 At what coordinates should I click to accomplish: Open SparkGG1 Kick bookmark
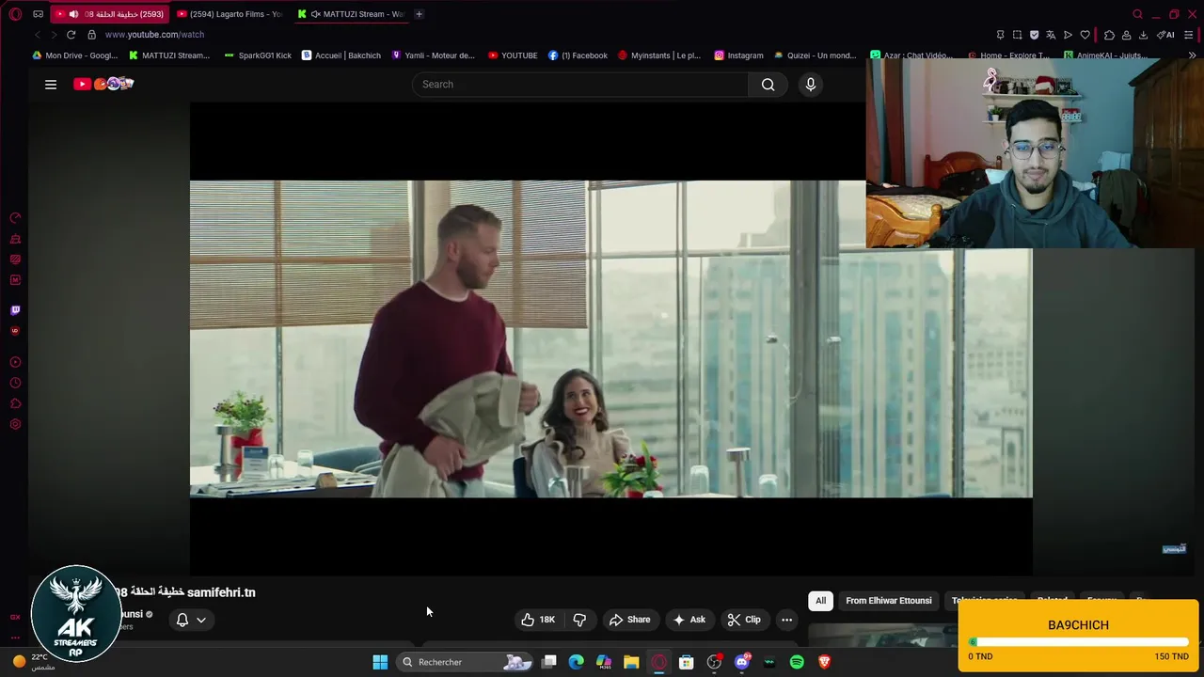click(x=258, y=55)
